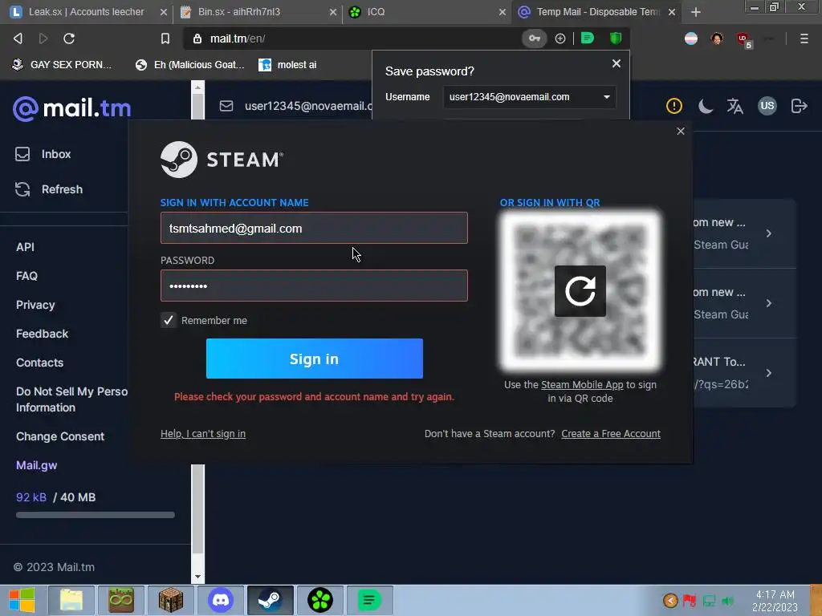Open the Spotify taskbar icon
Image resolution: width=822 pixels, height=616 pixels.
369,600
